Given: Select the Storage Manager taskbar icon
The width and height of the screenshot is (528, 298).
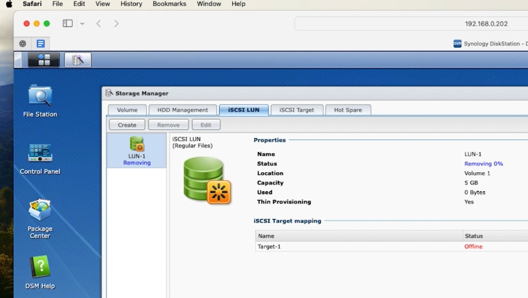Looking at the screenshot, I should click(x=78, y=60).
